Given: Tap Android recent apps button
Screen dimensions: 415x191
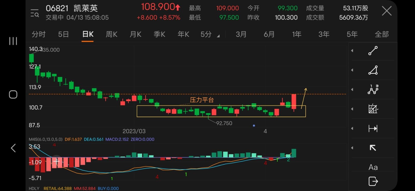Looking at the screenshot, I should pos(13,41).
